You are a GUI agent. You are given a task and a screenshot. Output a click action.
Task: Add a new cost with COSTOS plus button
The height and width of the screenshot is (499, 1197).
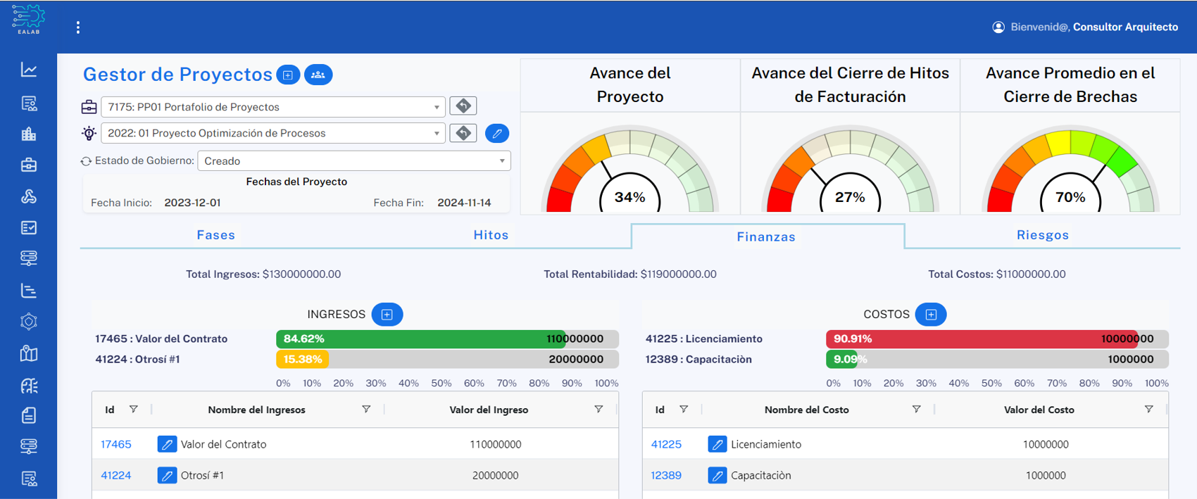(931, 315)
